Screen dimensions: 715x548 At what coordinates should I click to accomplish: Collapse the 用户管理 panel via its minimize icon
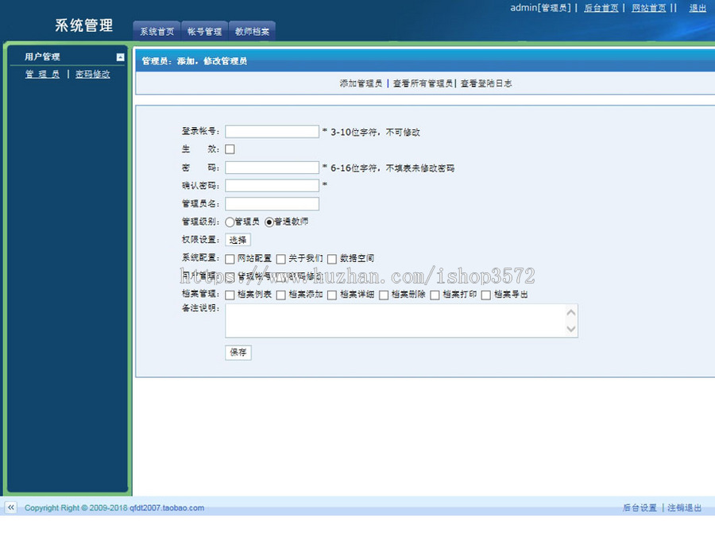tap(119, 56)
